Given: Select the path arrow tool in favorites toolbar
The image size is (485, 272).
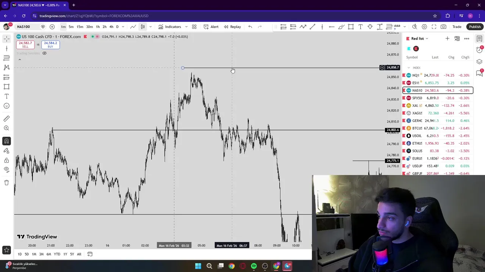Looking at the screenshot, I should coord(303,27).
